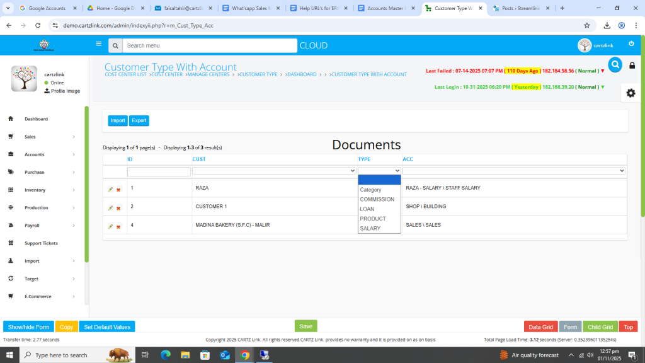
Task: Click delete icon for CUSTOMER 1 row
Action: click(118, 208)
